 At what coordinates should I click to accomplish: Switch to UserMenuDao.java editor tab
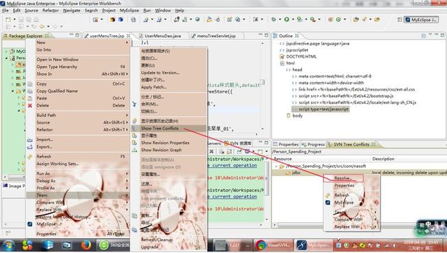click(162, 36)
